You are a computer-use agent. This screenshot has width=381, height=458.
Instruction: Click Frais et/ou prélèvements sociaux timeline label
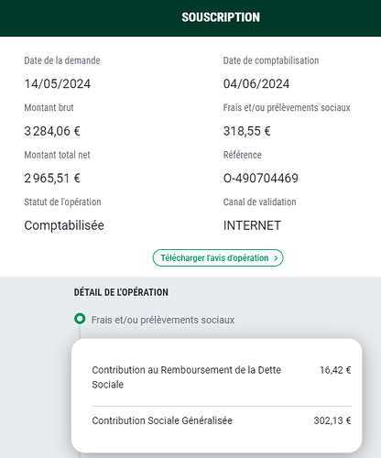pos(163,320)
